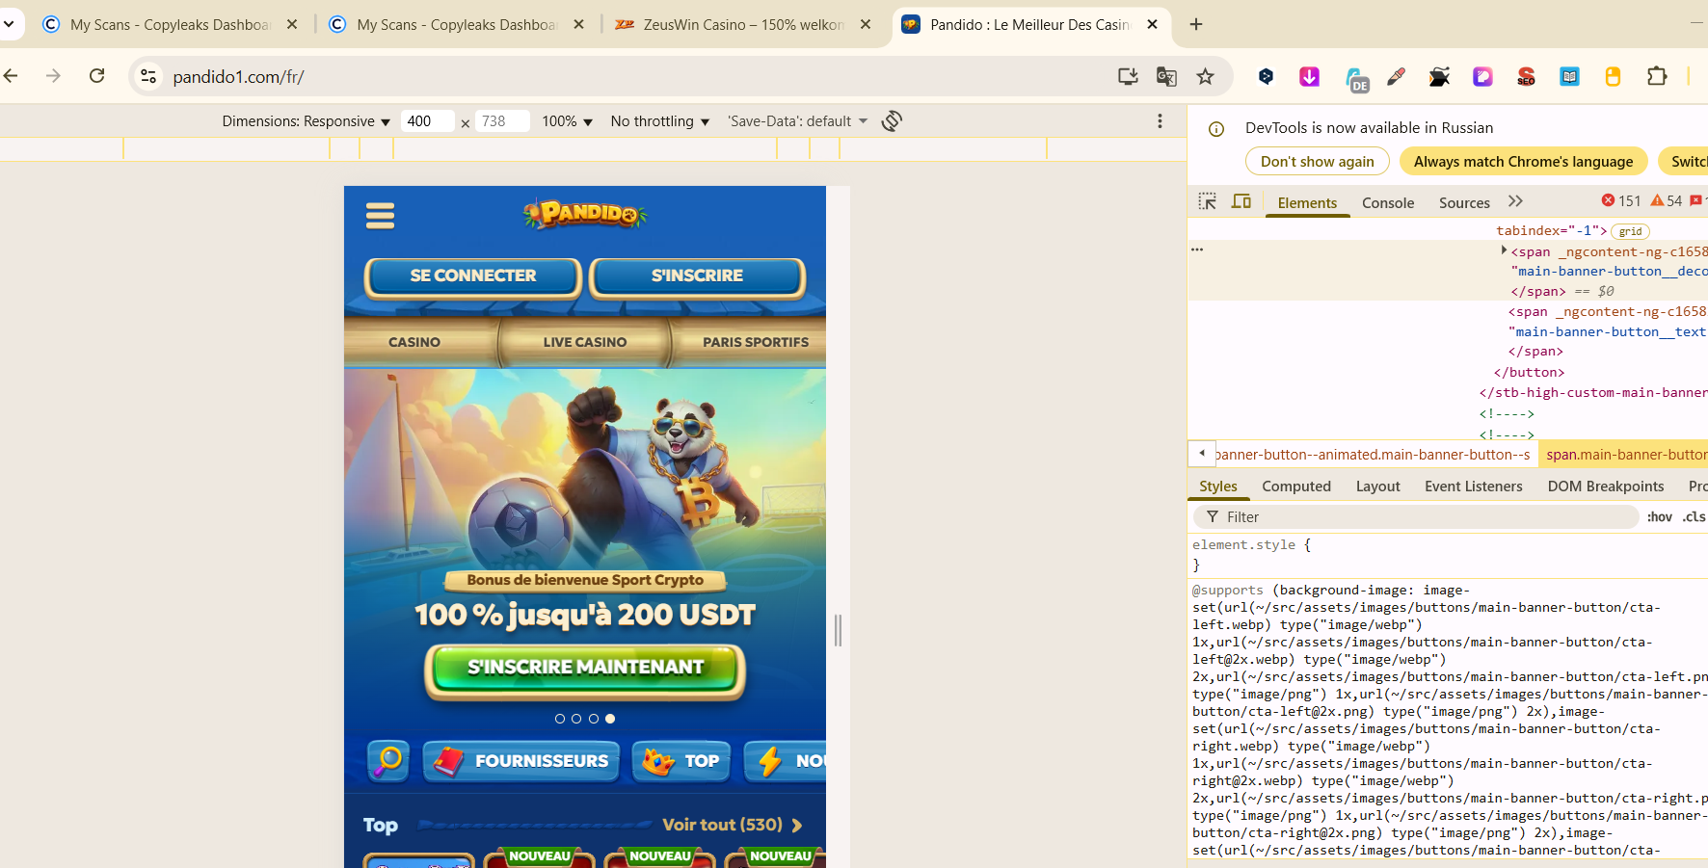Follow the Voir tout (530) link
This screenshot has width=1708, height=868.
tap(733, 826)
